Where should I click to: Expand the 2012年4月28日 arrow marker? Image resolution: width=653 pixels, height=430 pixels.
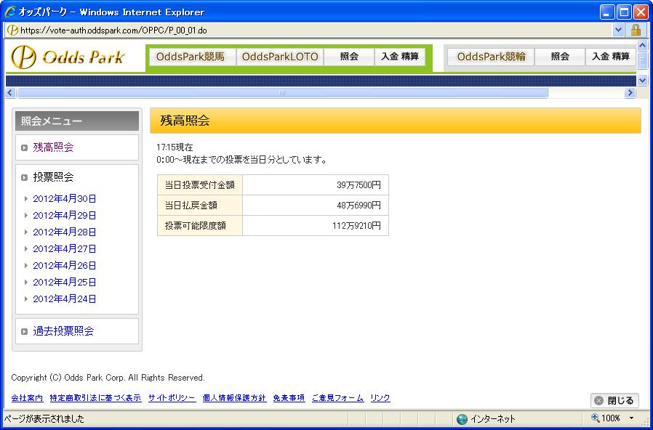tap(26, 232)
